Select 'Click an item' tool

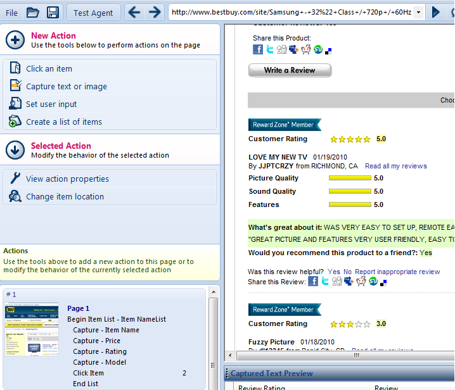[110, 69]
